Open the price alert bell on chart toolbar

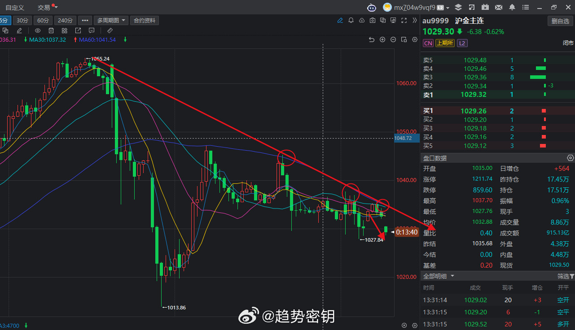click(351, 20)
